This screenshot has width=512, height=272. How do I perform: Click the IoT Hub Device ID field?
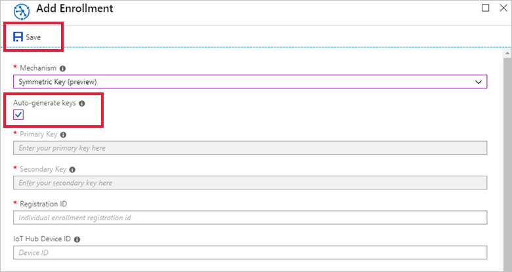point(249,252)
